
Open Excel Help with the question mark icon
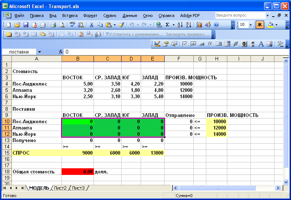point(216,25)
